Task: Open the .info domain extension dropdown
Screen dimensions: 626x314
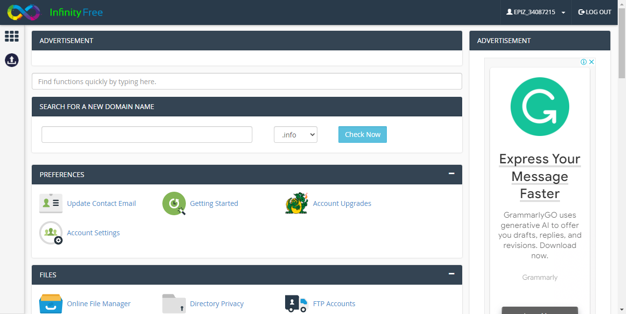Action: coord(295,135)
